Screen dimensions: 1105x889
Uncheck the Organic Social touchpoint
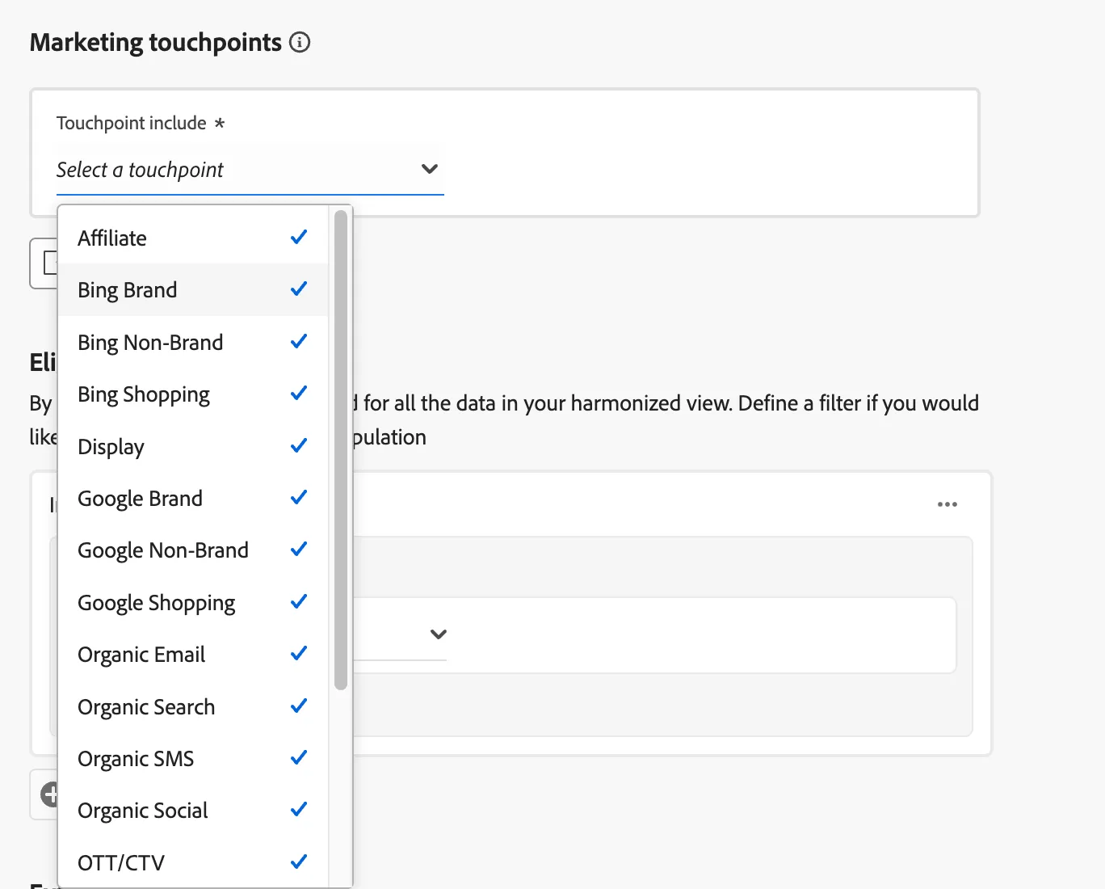193,810
